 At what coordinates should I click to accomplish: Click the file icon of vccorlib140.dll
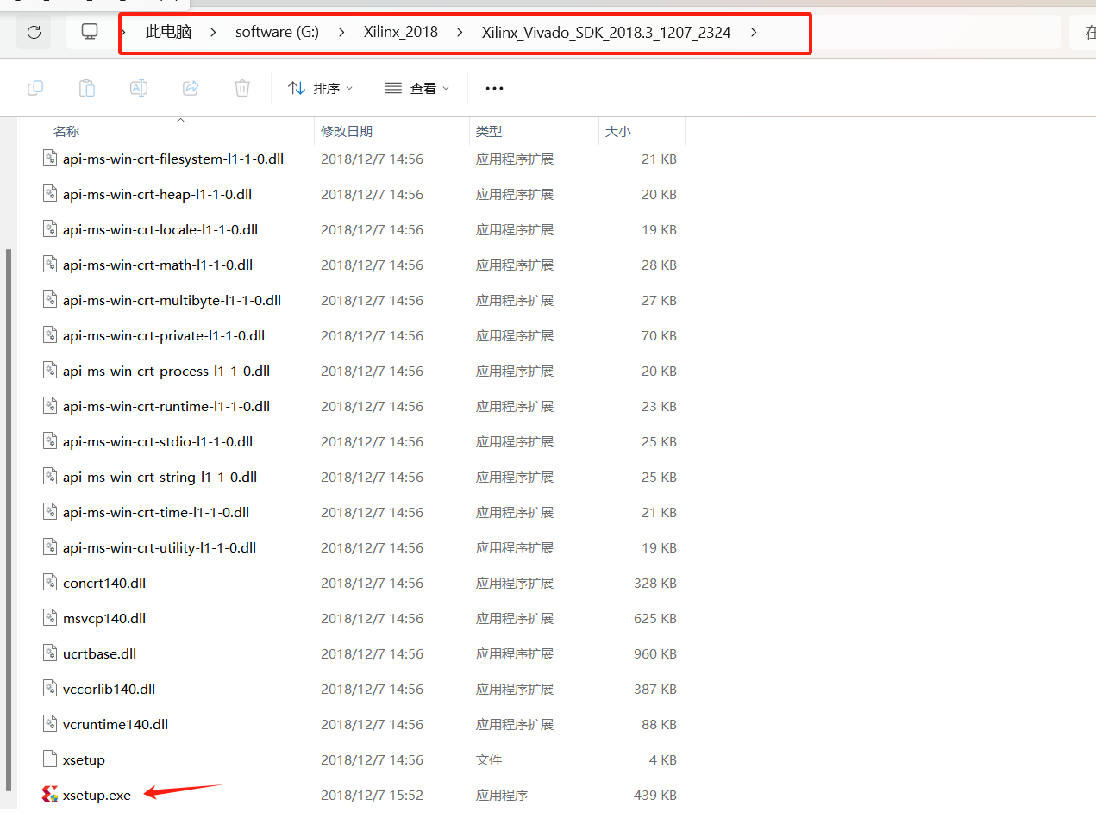(x=50, y=689)
